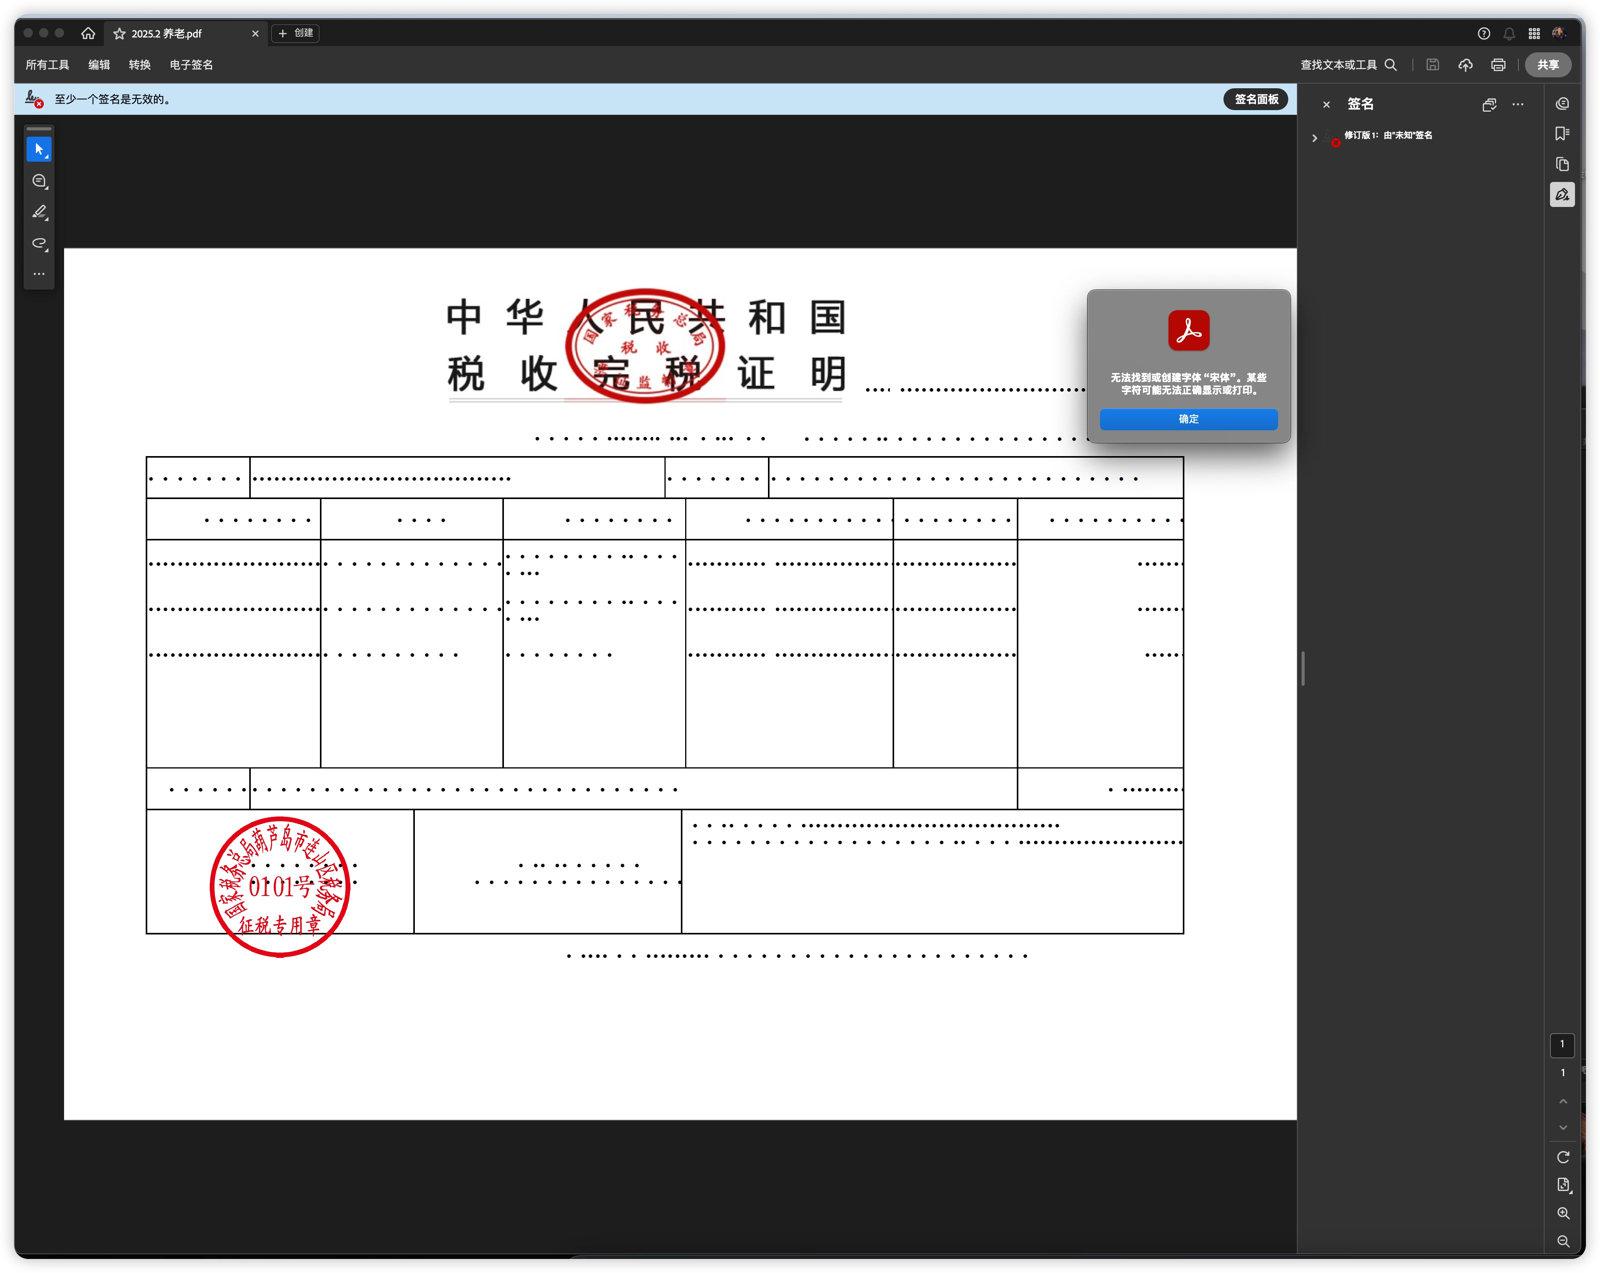Star the 2025.2 养老.pdf tab
Image resolution: width=1600 pixels, height=1273 pixels.
coord(120,34)
